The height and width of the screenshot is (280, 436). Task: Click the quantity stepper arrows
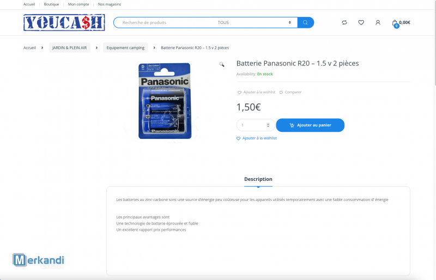click(268, 125)
